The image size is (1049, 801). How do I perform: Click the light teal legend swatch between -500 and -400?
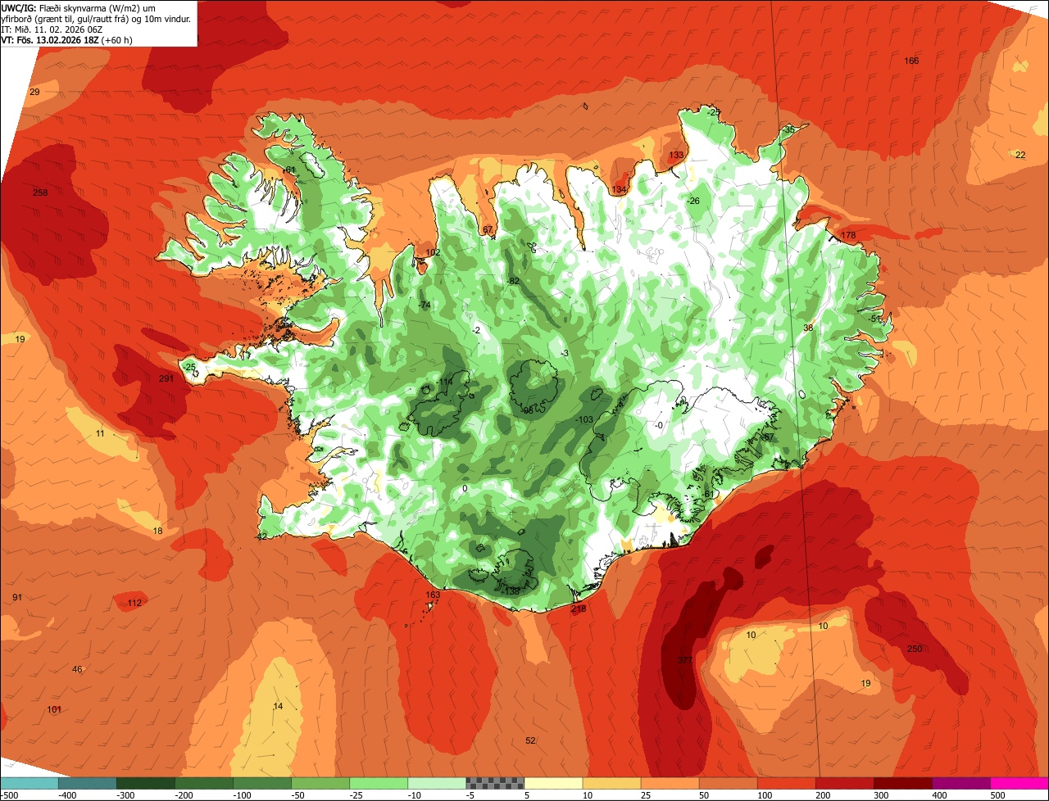point(29,783)
